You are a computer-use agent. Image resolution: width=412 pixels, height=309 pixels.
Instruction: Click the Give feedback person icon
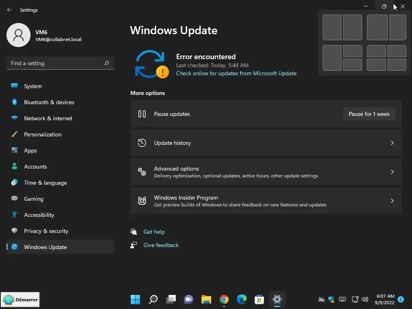click(x=134, y=245)
